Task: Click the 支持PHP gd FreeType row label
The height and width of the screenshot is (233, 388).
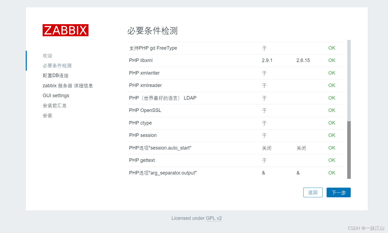Action: pos(153,48)
